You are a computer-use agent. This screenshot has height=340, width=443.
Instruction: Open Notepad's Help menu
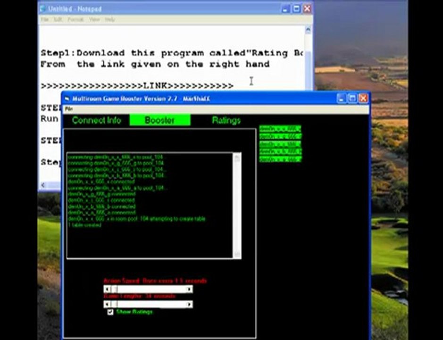coord(110,19)
